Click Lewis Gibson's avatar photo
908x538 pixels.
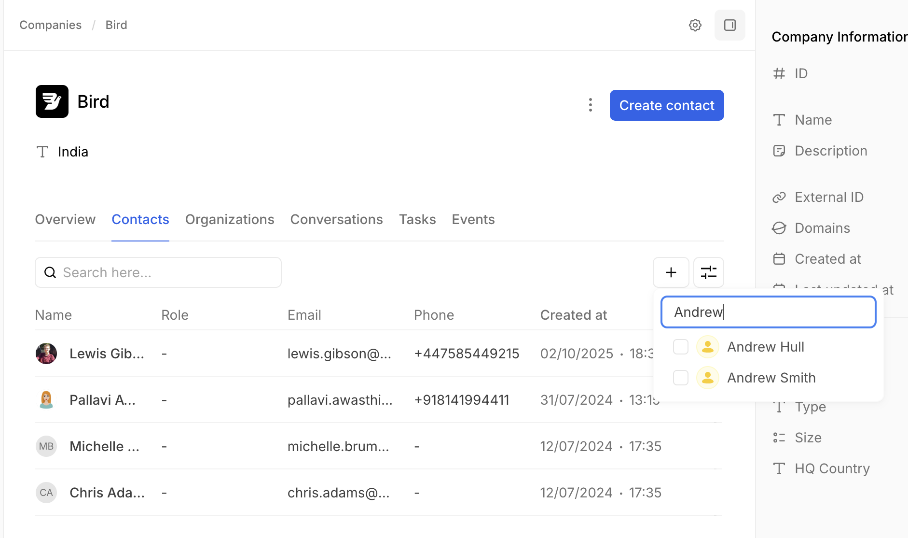(x=46, y=354)
